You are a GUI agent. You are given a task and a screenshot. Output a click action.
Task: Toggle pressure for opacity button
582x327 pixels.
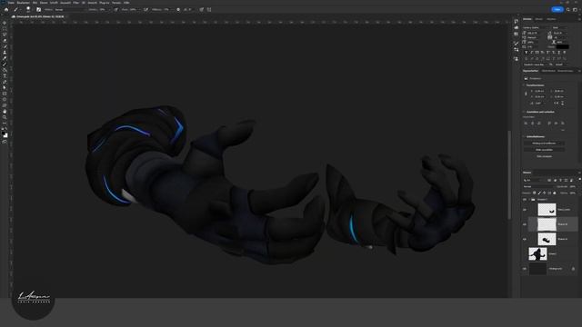pos(115,10)
